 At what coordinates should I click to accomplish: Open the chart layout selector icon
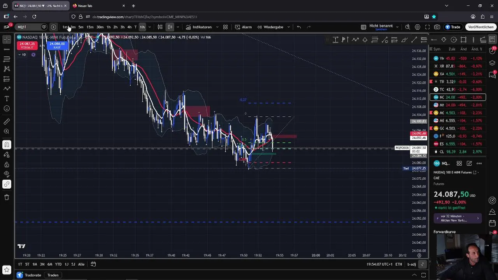click(x=363, y=27)
